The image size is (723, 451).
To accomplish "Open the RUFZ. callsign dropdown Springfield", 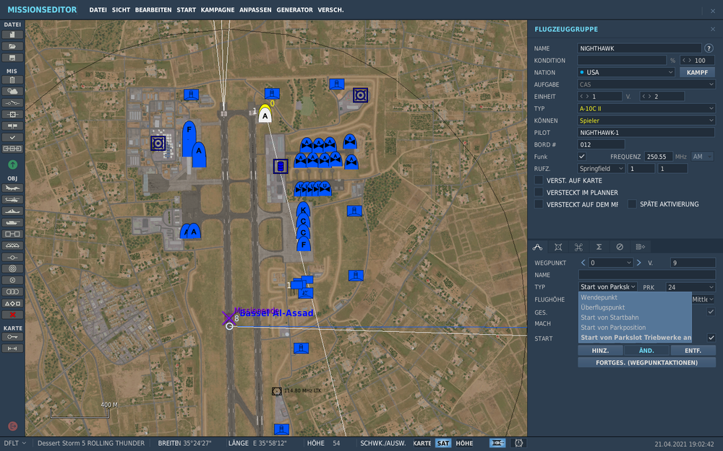I will (x=602, y=169).
